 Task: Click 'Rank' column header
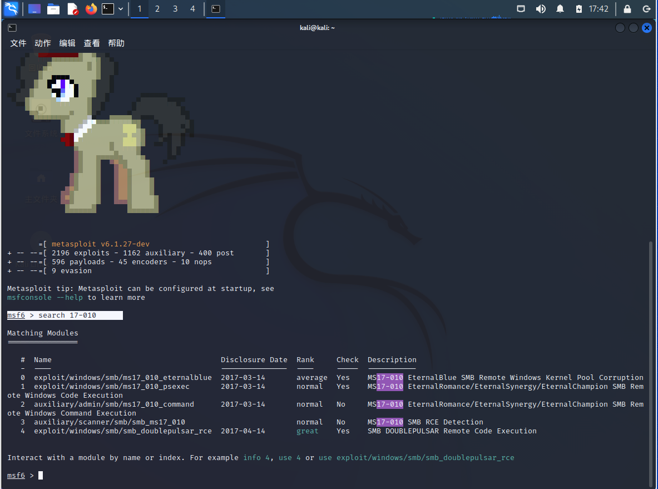coord(305,360)
